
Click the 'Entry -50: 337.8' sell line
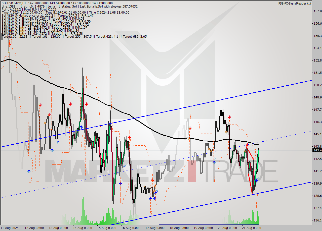[x=40, y=30]
